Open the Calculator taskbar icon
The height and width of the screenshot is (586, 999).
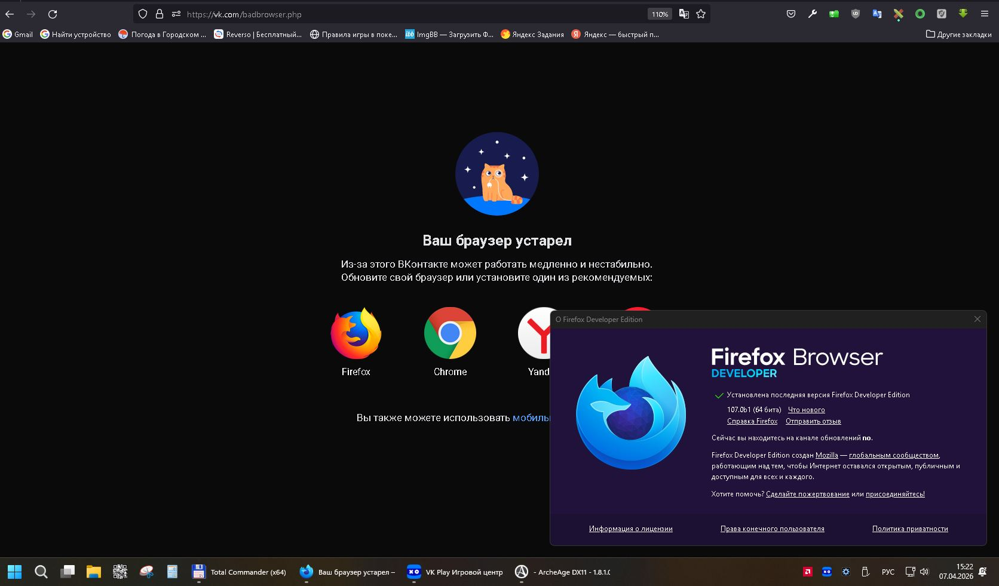pos(173,572)
